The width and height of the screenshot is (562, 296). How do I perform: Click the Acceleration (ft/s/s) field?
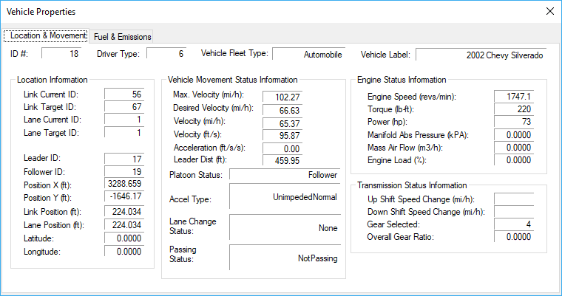(x=282, y=148)
